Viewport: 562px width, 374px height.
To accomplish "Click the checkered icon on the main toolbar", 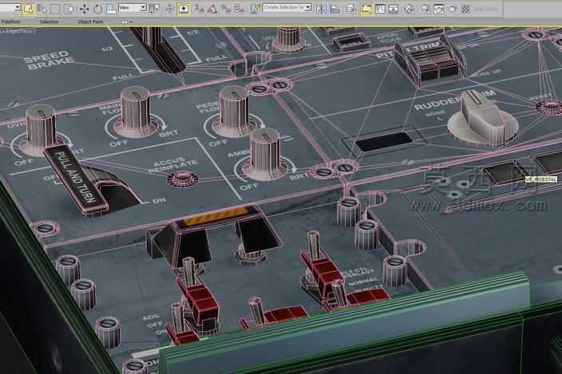I will (465, 9).
